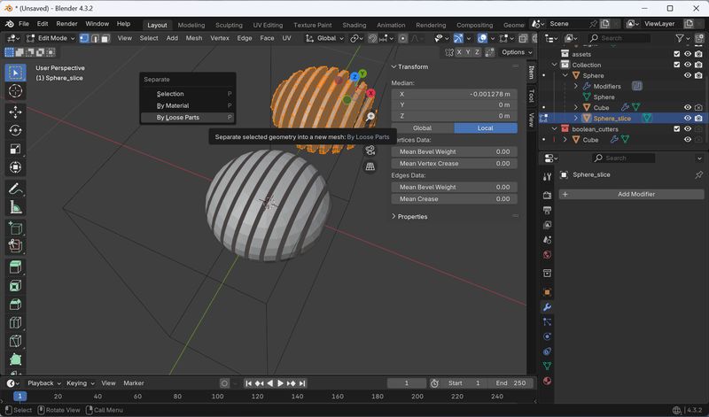
Task: Open the Object Data properties tab
Action: [547, 366]
